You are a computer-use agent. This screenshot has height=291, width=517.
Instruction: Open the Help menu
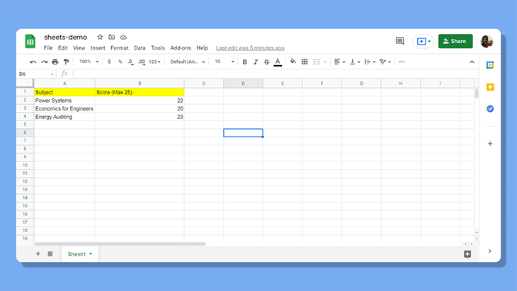202,47
